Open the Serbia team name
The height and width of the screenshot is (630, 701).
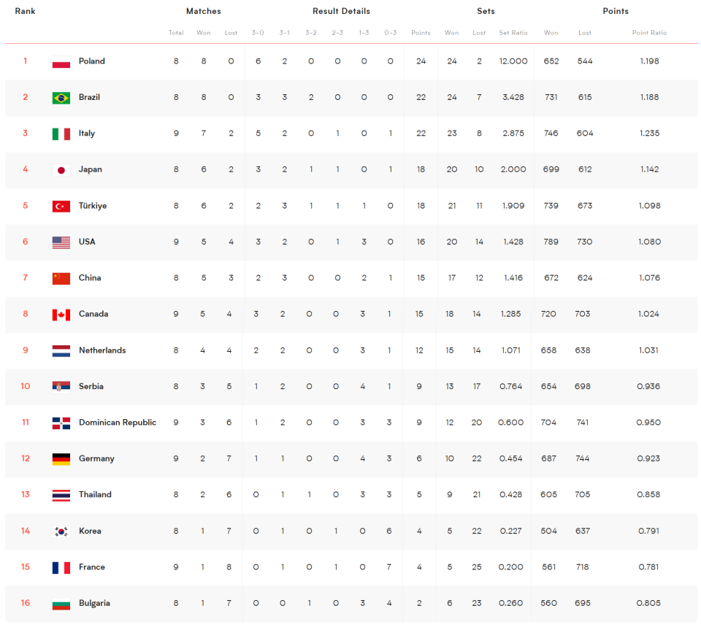91,386
